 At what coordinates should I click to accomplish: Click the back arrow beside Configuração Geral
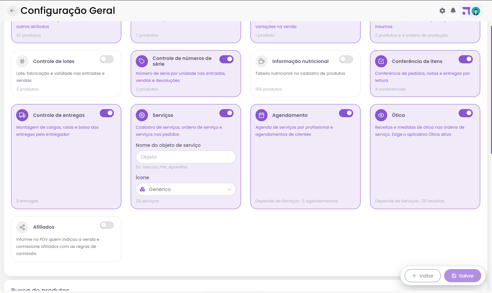click(12, 11)
